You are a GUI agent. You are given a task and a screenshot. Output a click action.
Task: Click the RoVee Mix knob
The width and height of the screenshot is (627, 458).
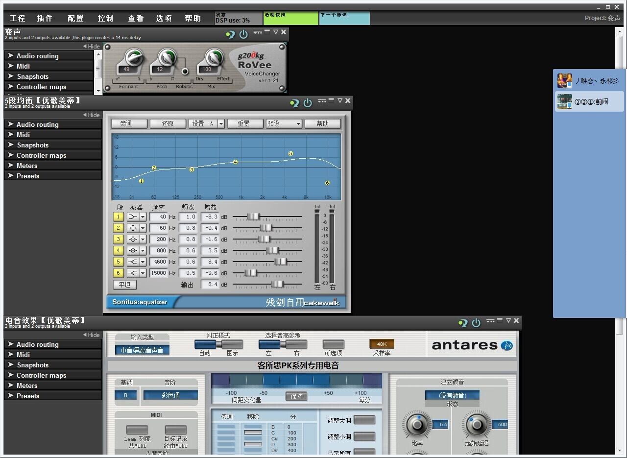point(214,57)
